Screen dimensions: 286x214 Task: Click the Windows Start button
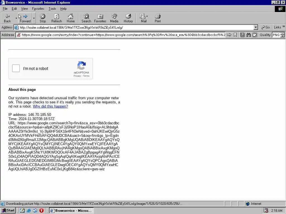(x=8, y=211)
